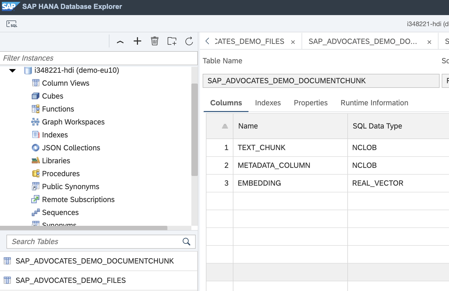Click the i348221-hdi database icon

(x=28, y=70)
